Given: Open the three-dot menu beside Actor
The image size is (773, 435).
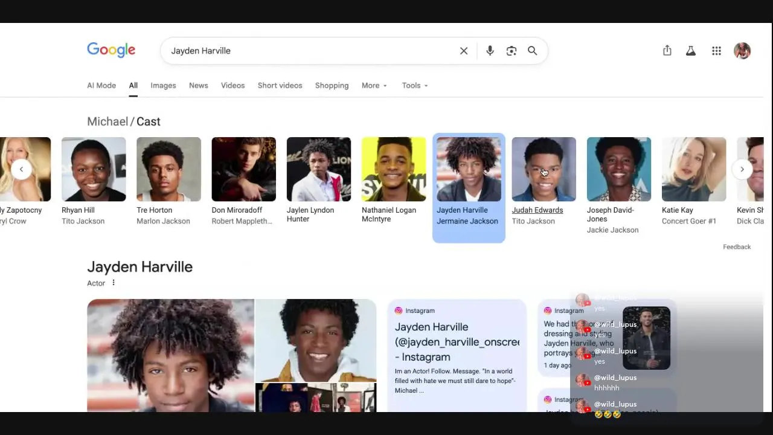Looking at the screenshot, I should tap(113, 283).
